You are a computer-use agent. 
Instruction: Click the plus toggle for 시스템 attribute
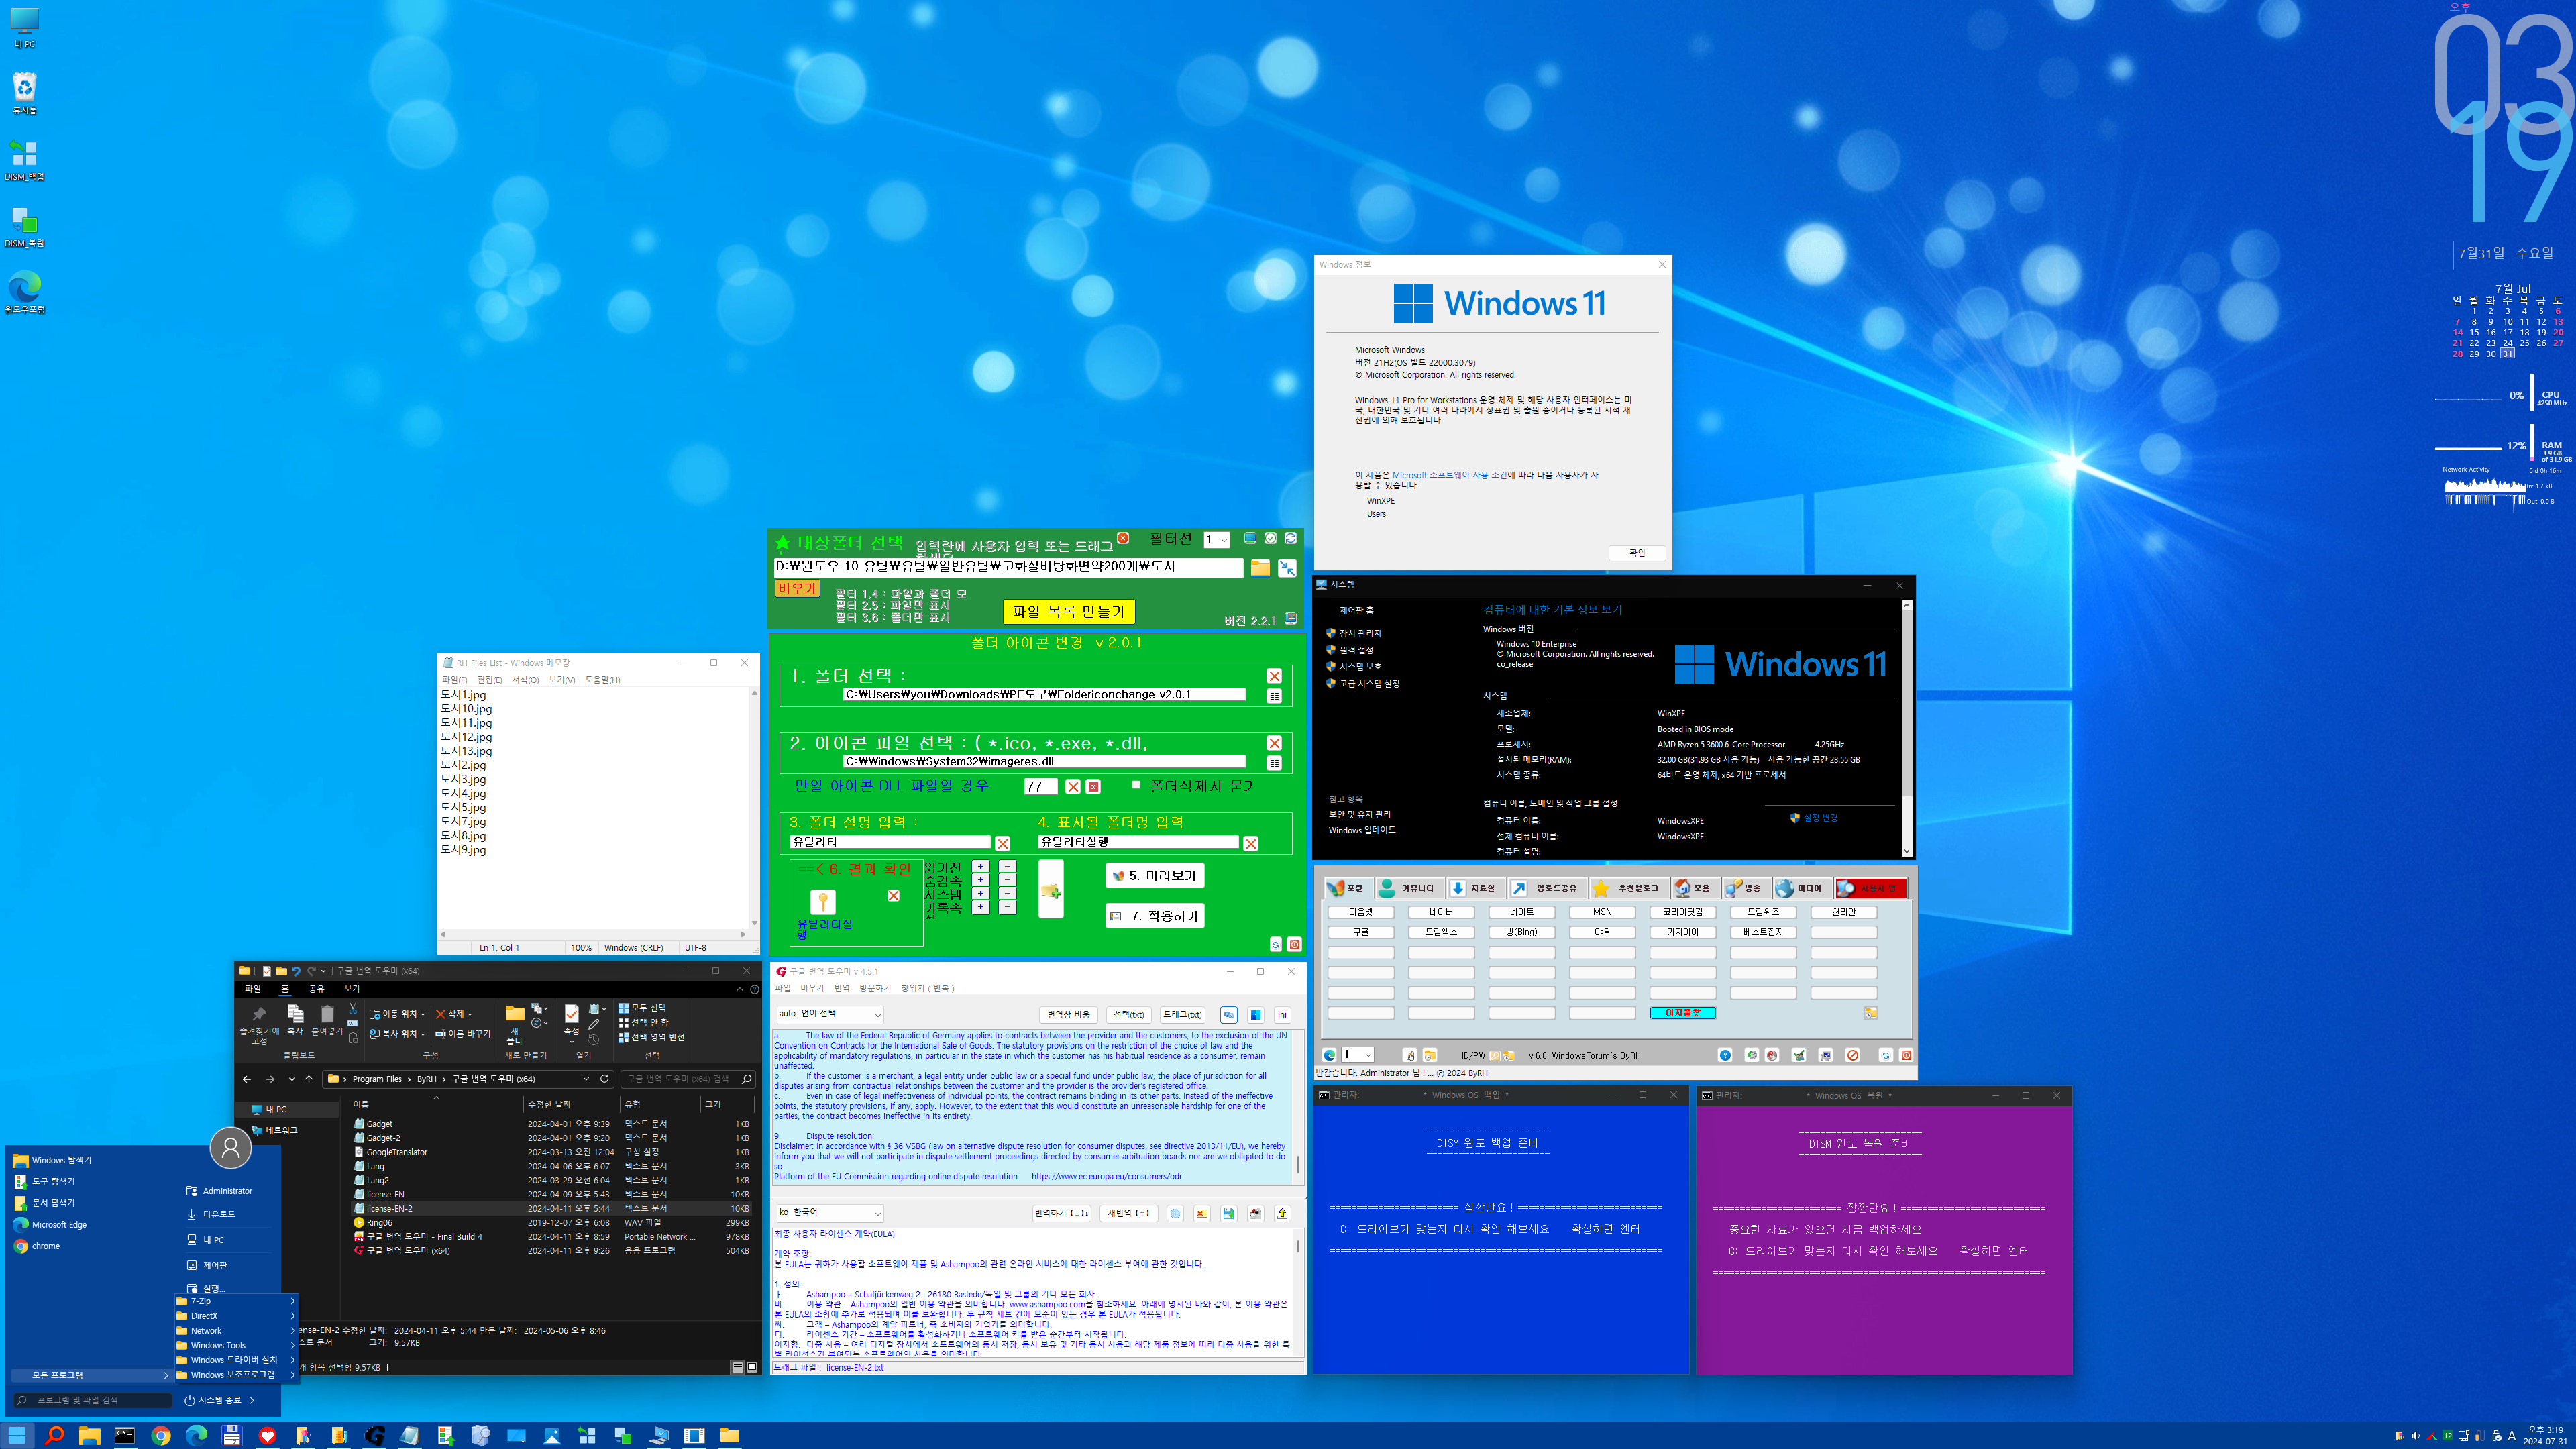pos(980,893)
